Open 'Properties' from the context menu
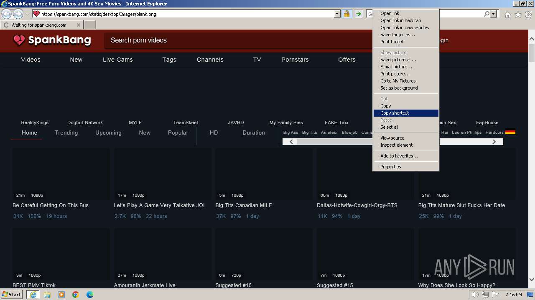 (405, 167)
